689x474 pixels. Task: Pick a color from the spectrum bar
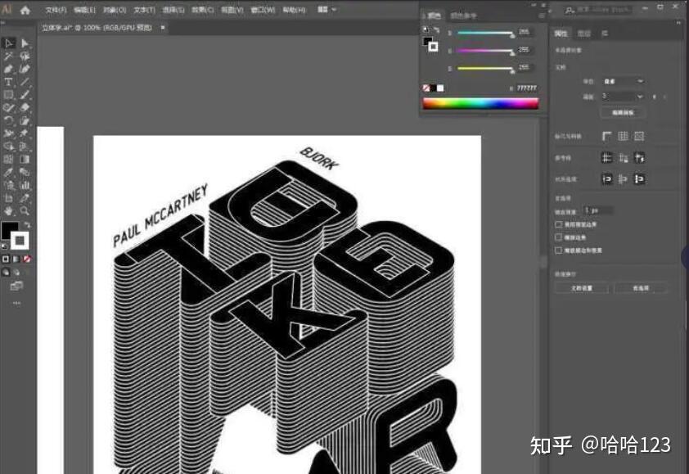point(480,104)
